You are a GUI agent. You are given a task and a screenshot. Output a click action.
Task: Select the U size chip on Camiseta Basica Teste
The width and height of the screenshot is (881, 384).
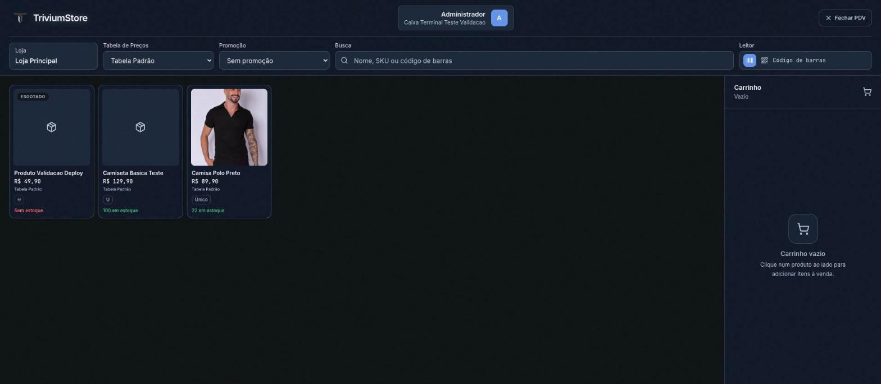pos(108,200)
